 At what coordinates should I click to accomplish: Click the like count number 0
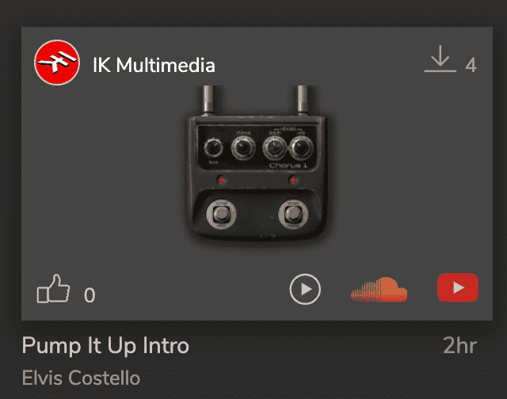(x=90, y=296)
